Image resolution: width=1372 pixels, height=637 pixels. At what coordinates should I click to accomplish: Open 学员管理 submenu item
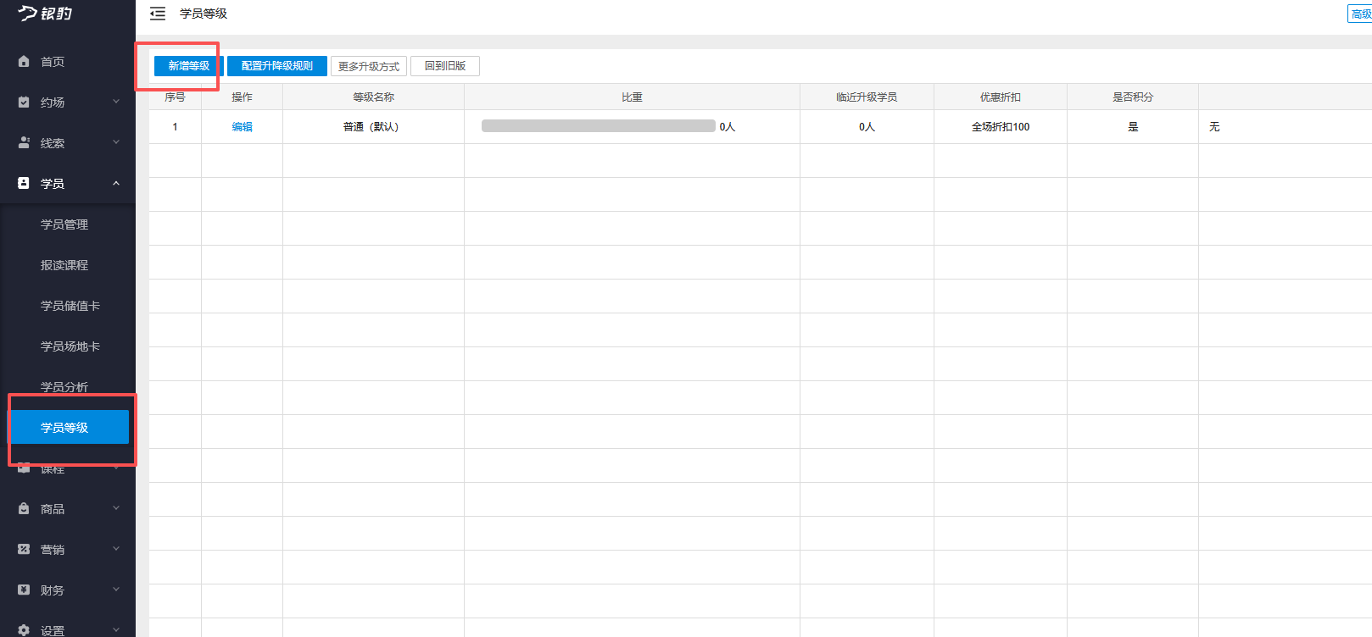pyautogui.click(x=64, y=224)
